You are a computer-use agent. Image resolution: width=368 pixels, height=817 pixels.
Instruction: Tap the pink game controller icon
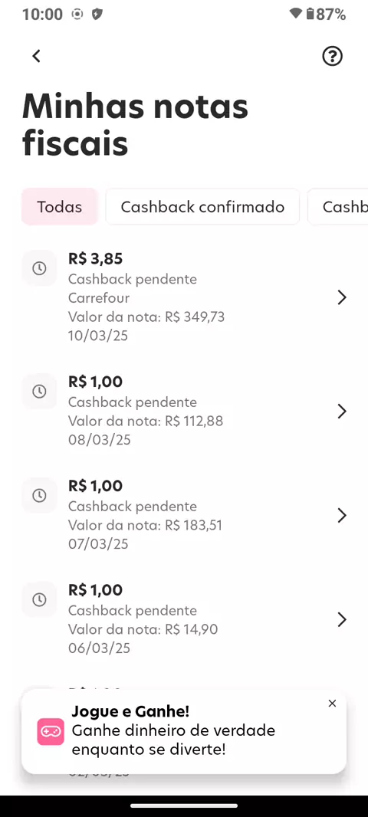pyautogui.click(x=51, y=732)
